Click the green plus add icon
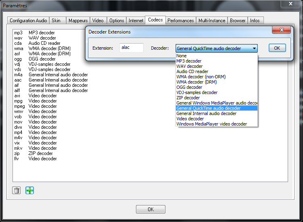Image resolution: width=303 pixels, height=222 pixels. click(x=30, y=191)
